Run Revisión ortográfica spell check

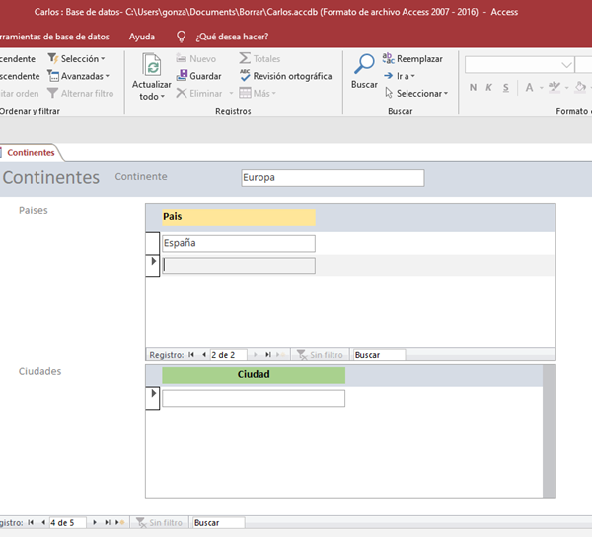(285, 76)
